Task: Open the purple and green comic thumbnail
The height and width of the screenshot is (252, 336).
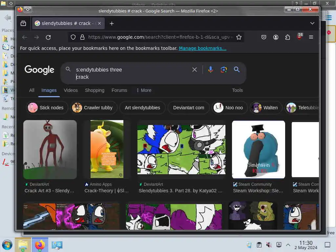Action: [x=174, y=217]
